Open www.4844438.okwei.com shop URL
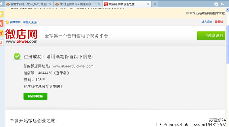Screen dimensions: 229x127 (73, 66)
